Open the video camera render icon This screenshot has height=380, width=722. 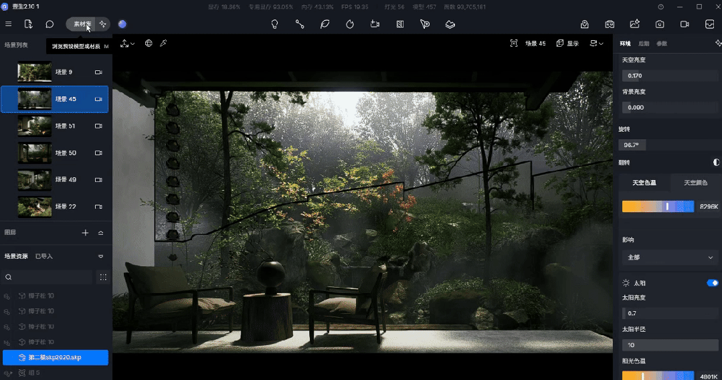[685, 24]
